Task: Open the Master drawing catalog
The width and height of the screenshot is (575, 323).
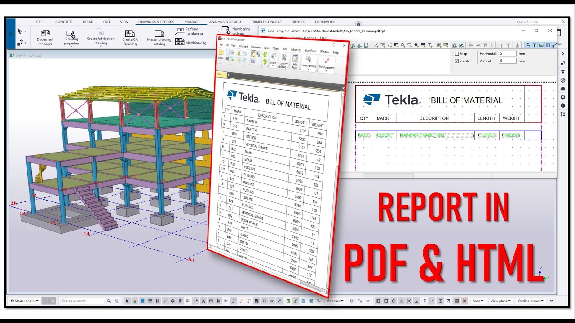Action: [159, 38]
